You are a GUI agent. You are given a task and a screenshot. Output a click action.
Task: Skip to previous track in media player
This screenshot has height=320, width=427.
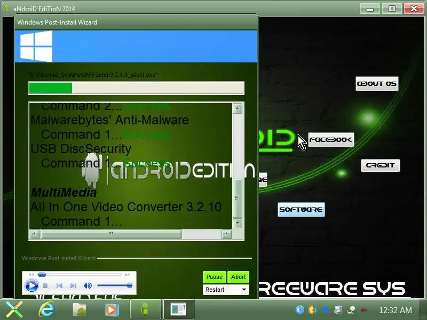pyautogui.click(x=59, y=285)
